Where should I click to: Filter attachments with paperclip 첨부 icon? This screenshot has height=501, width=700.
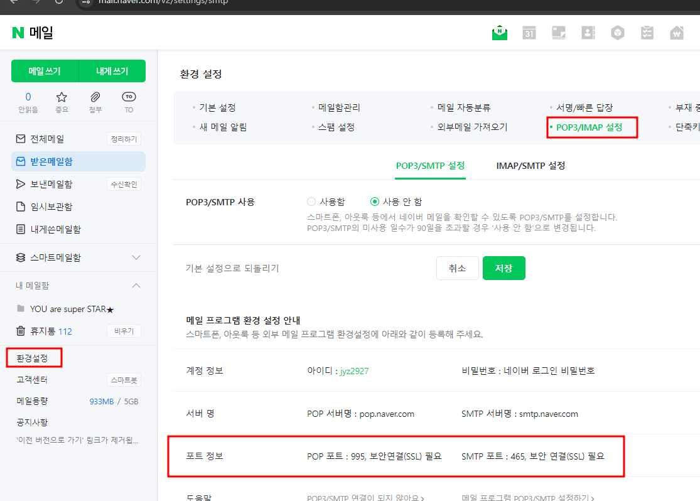coord(95,102)
